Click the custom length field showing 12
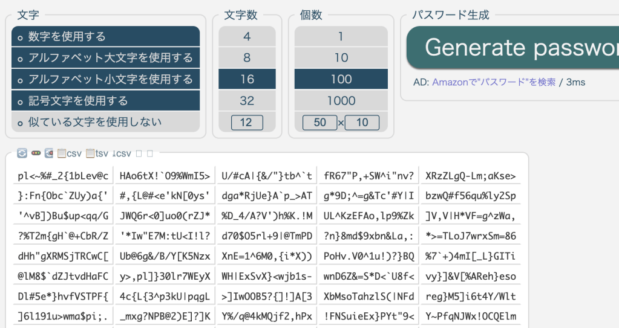 point(246,123)
